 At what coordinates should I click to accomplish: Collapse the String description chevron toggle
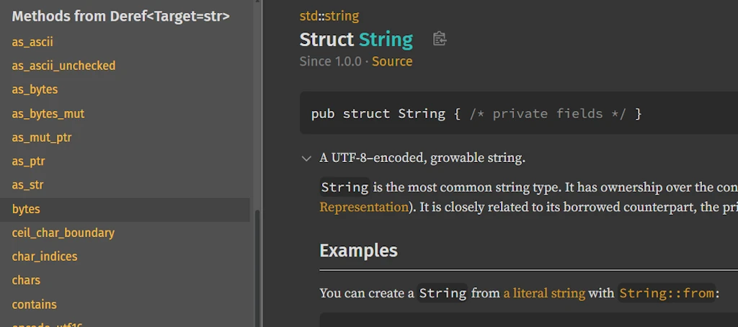click(x=306, y=158)
